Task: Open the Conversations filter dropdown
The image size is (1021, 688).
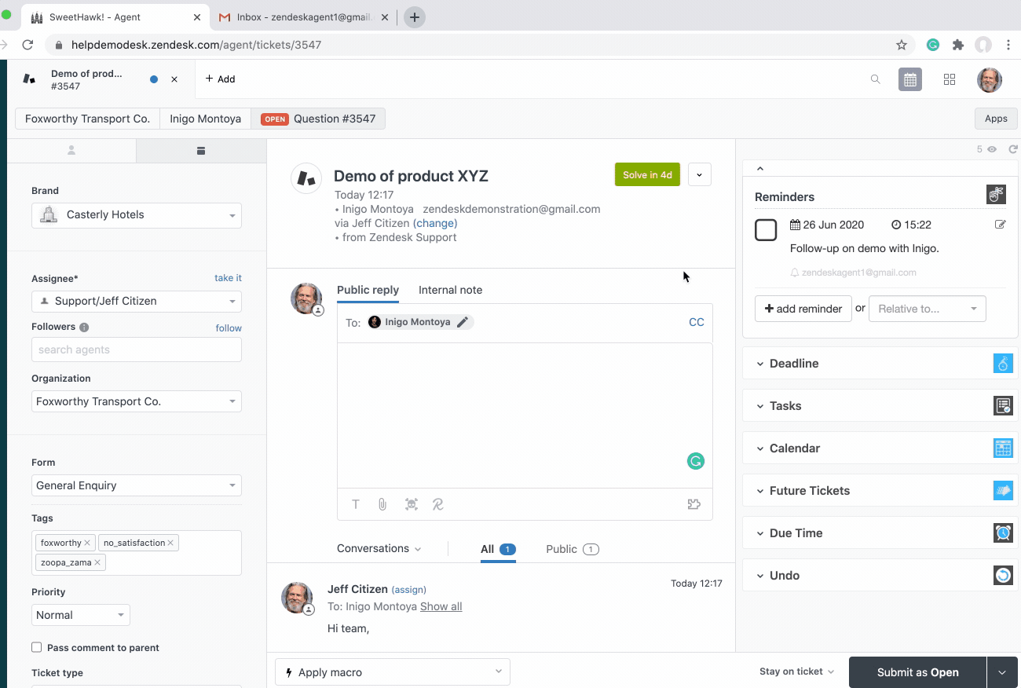Action: pyautogui.click(x=379, y=549)
